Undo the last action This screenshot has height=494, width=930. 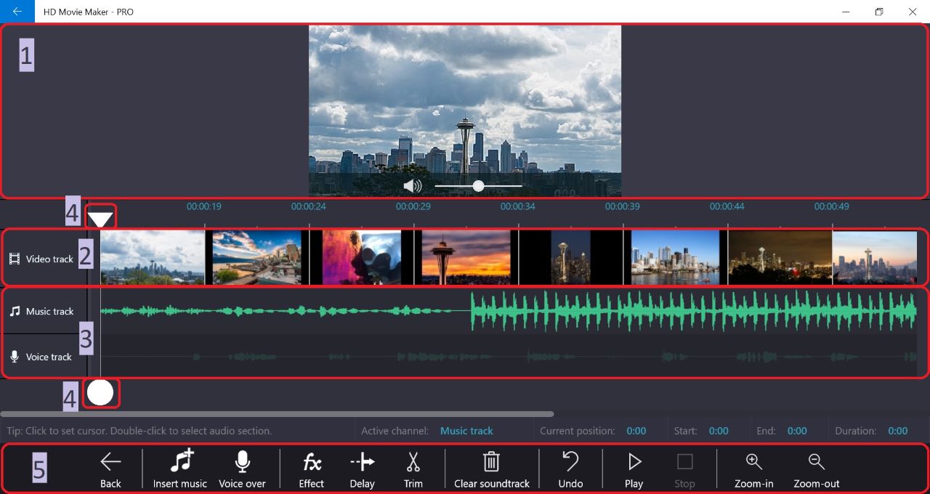pyautogui.click(x=570, y=462)
